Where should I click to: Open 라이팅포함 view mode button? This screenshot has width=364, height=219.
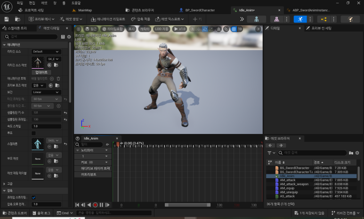(113, 29)
